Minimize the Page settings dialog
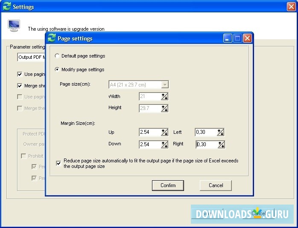 click(x=228, y=38)
